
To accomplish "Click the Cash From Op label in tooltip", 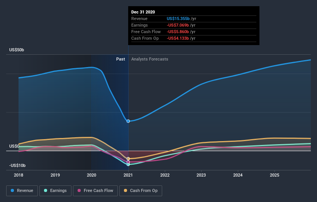I will [x=145, y=38].
